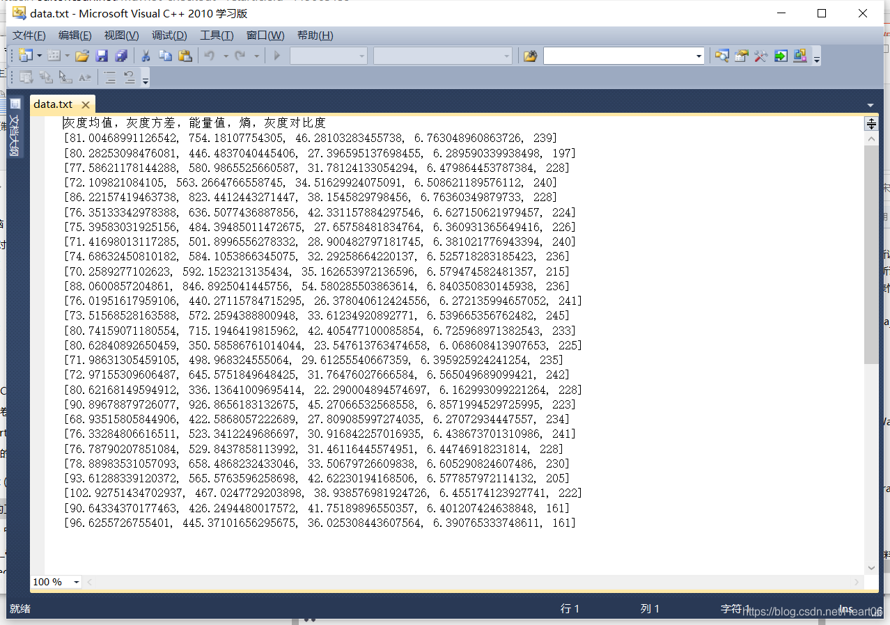Click the Start Page green arrow icon
Screen dimensions: 890x625
781,56
